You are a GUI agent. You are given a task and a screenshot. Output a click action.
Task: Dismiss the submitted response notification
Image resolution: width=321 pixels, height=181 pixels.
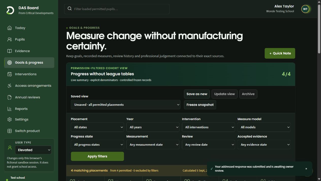click(x=306, y=169)
